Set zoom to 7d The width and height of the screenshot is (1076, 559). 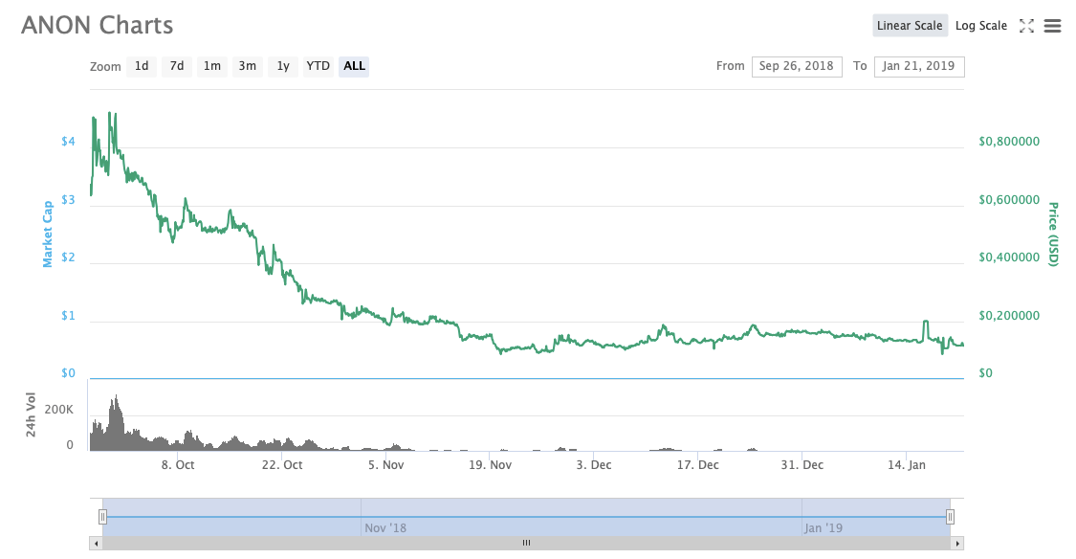click(x=177, y=66)
